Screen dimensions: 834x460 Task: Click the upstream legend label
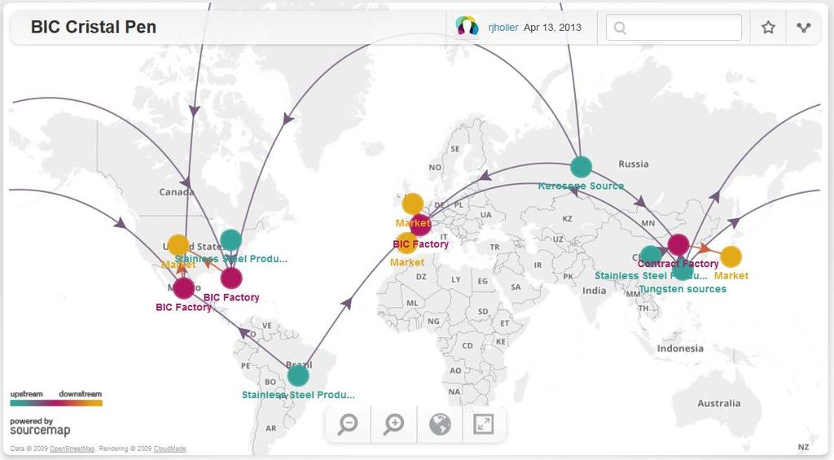coord(26,394)
